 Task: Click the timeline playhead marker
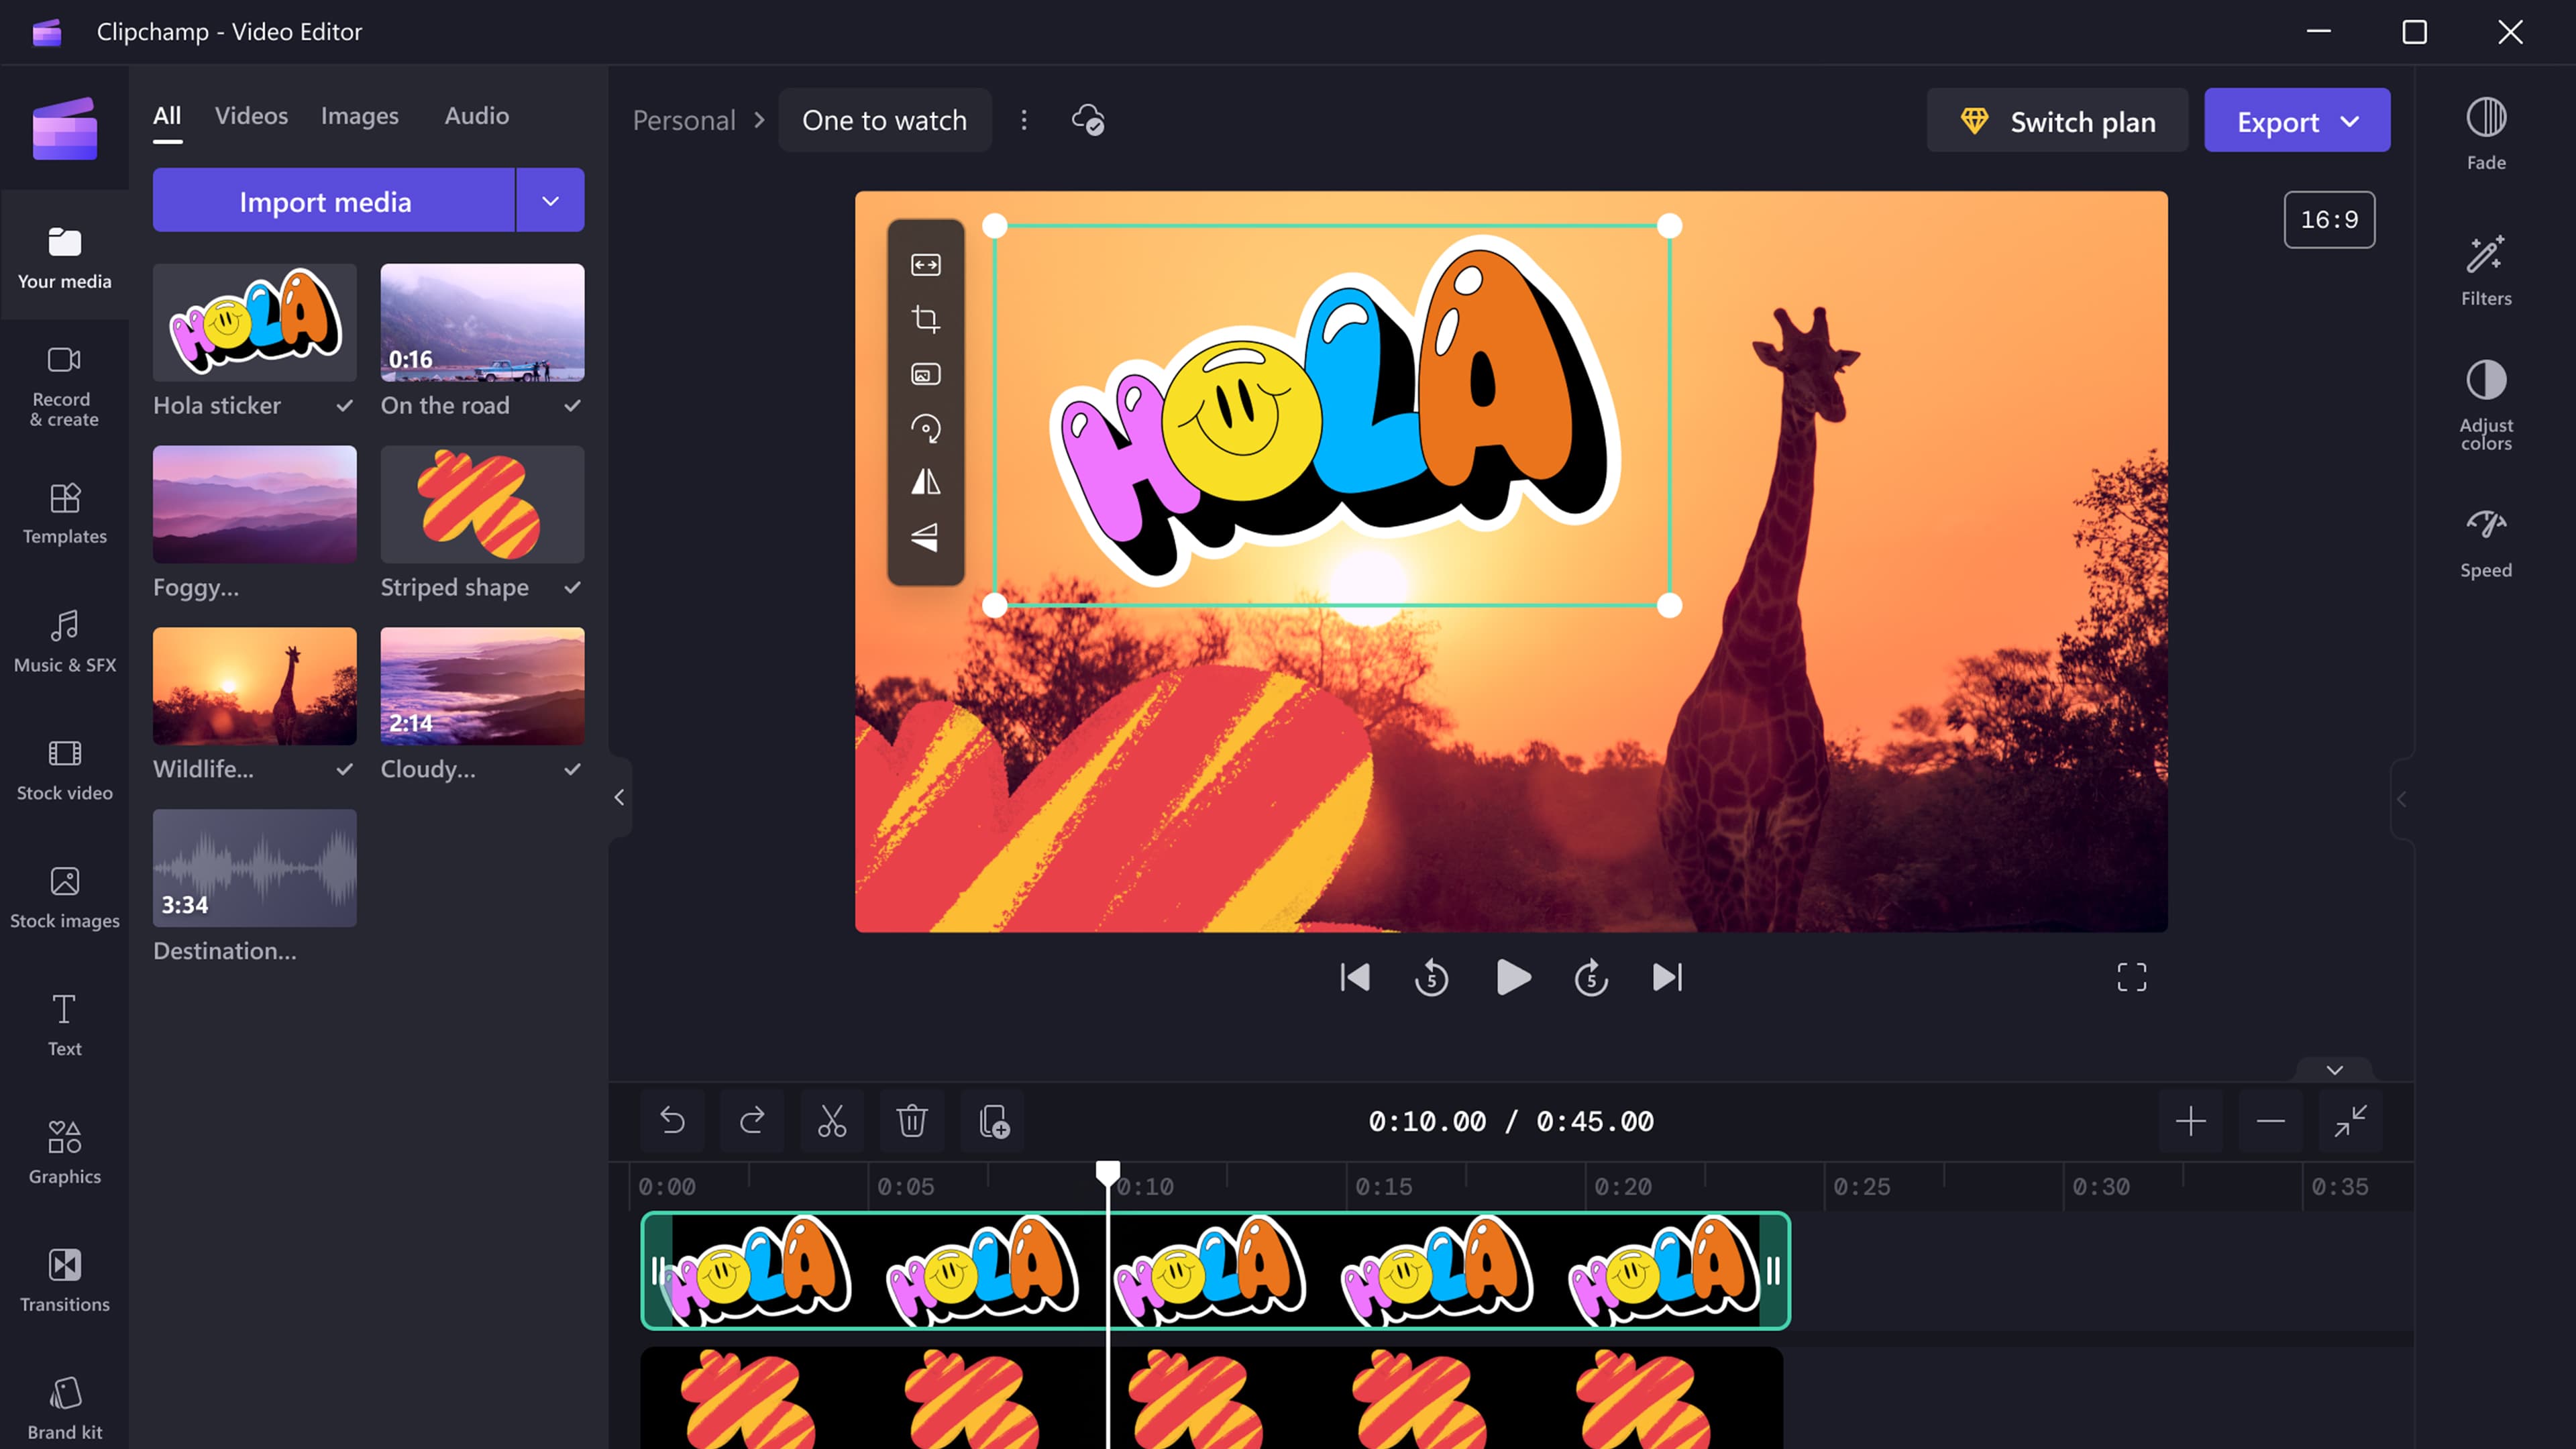1107,1173
